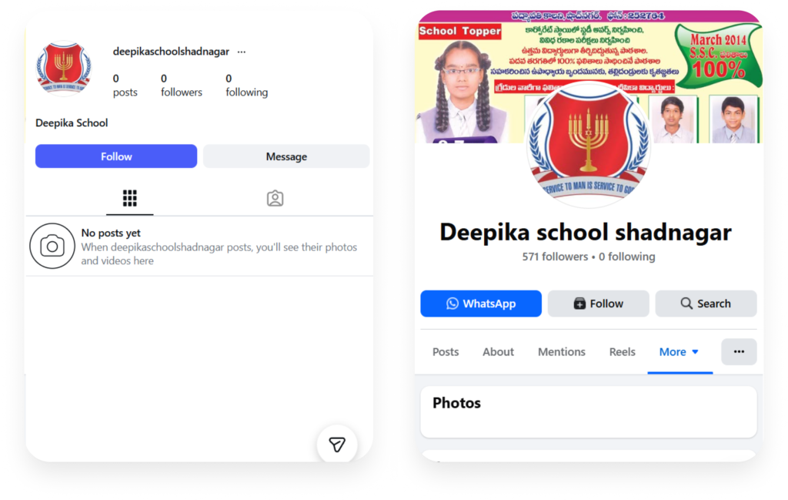This screenshot has height=500, width=788.
Task: Tap the camera icon beside No posts yet
Action: [x=52, y=246]
